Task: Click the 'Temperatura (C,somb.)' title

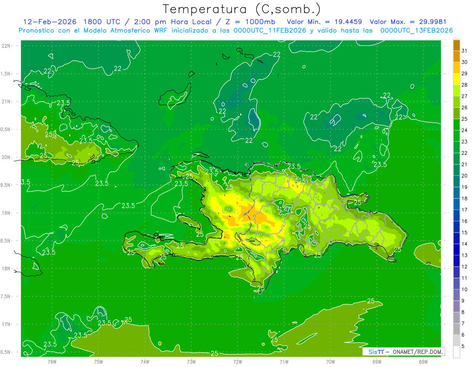Action: (241, 9)
